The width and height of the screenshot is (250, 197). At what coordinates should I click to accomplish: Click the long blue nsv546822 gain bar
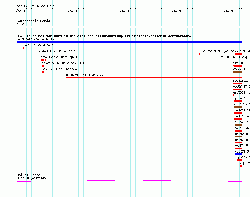(x=129, y=42)
